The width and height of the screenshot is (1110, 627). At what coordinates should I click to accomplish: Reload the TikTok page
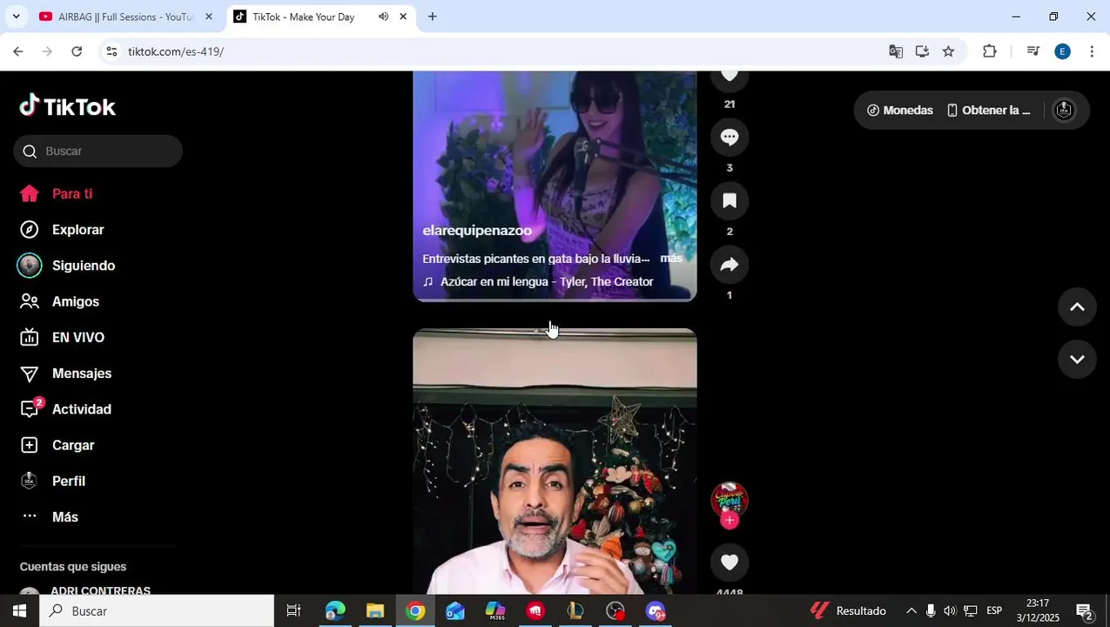click(77, 51)
